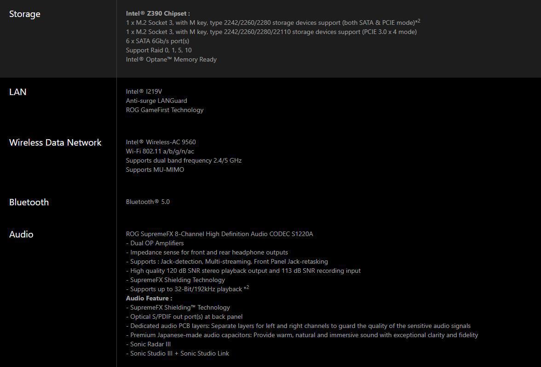Click the Bluetooth 5.0 value text
This screenshot has width=541, height=367.
click(148, 202)
